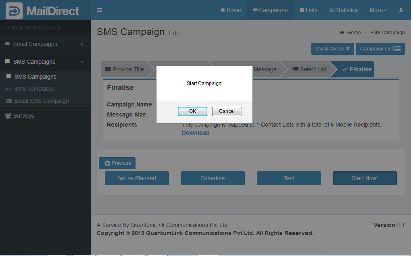Open Campaign List
Viewport: 413px width, 256px height.
tap(380, 49)
